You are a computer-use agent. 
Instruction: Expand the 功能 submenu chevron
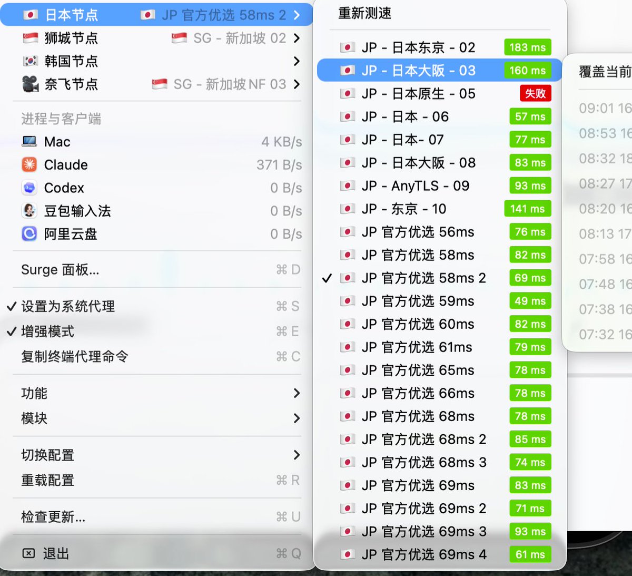(297, 393)
